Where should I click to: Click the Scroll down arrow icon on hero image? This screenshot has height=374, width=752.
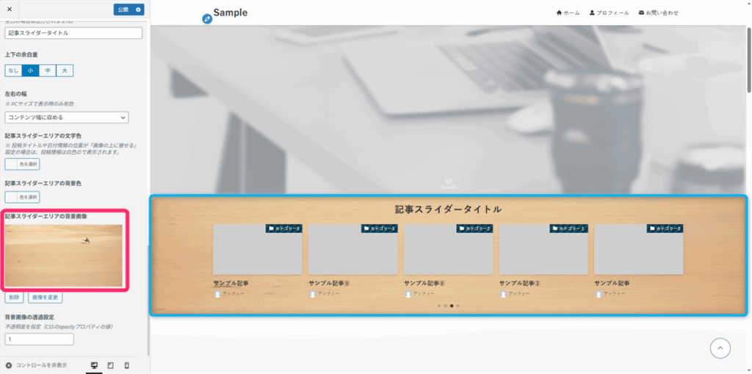pyautogui.click(x=448, y=183)
